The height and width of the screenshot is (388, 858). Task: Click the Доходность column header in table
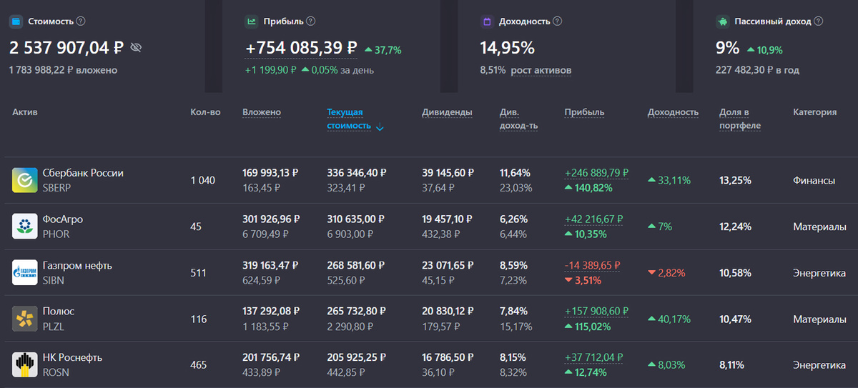click(x=673, y=112)
